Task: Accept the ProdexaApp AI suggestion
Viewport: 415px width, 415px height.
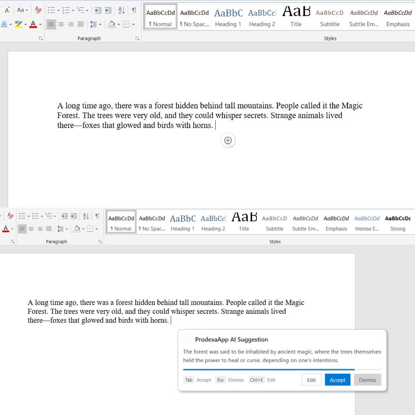Action: [x=337, y=380]
